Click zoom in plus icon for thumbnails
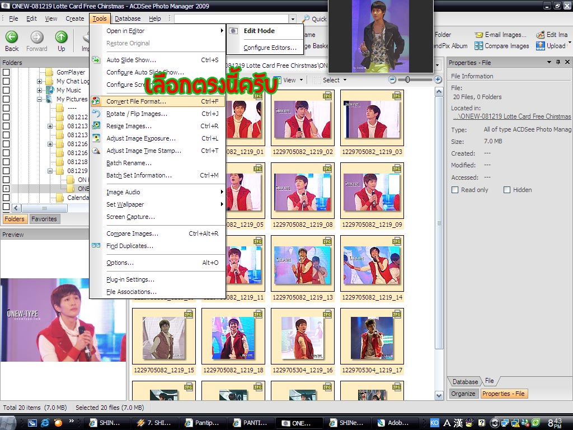 pos(438,80)
